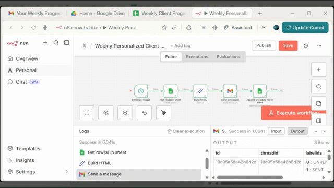This screenshot has width=334, height=188.
Task: Open Insights in sidebar
Action: [x=38, y=160]
